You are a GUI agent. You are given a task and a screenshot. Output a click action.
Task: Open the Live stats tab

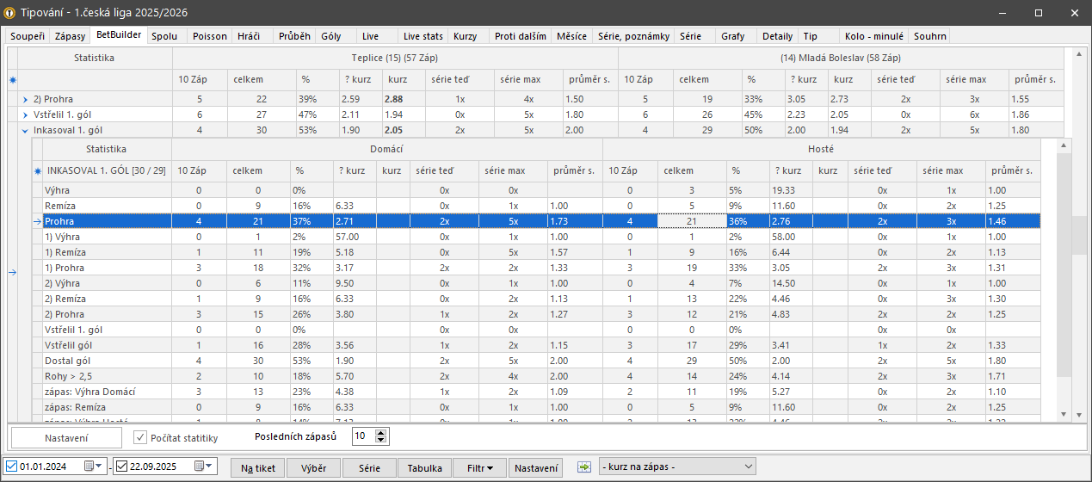(423, 36)
